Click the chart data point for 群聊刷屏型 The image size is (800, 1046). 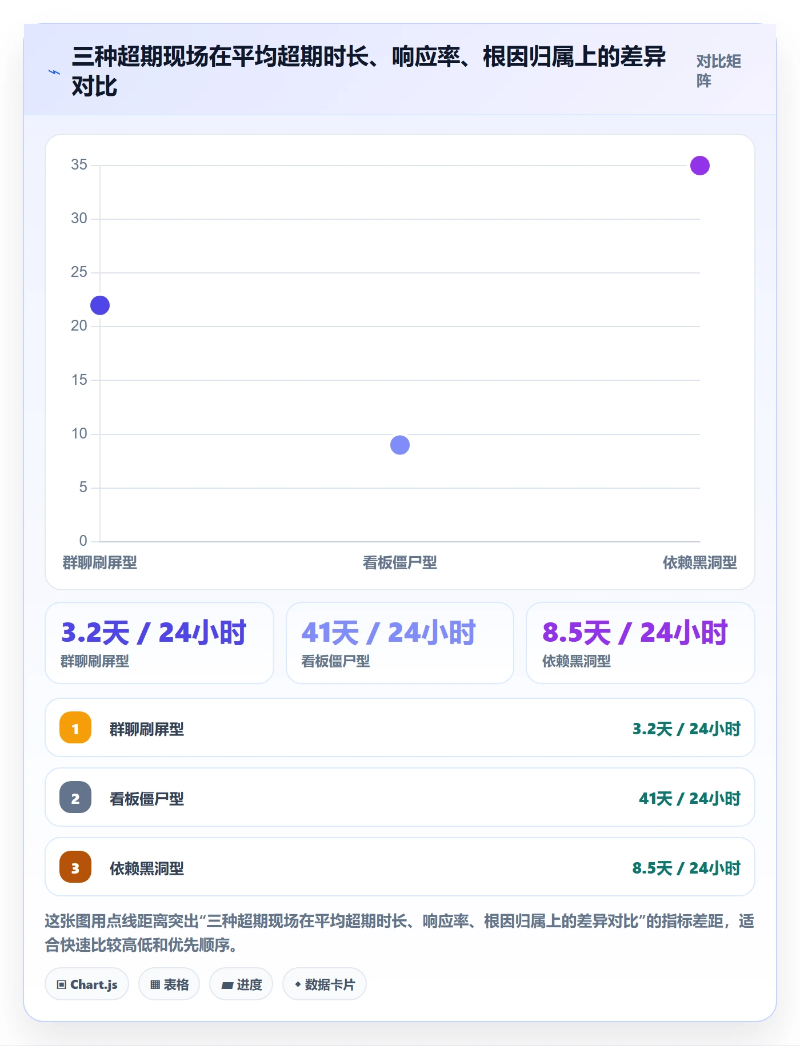tap(100, 305)
